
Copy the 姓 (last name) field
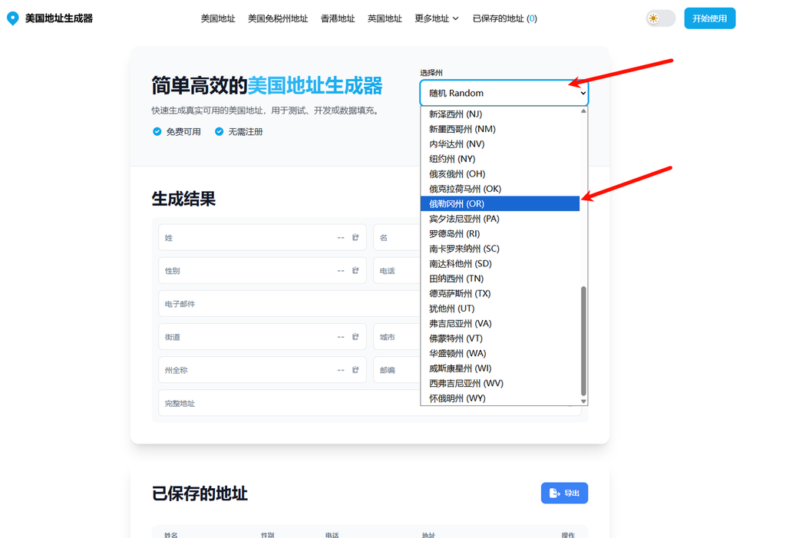tap(355, 238)
